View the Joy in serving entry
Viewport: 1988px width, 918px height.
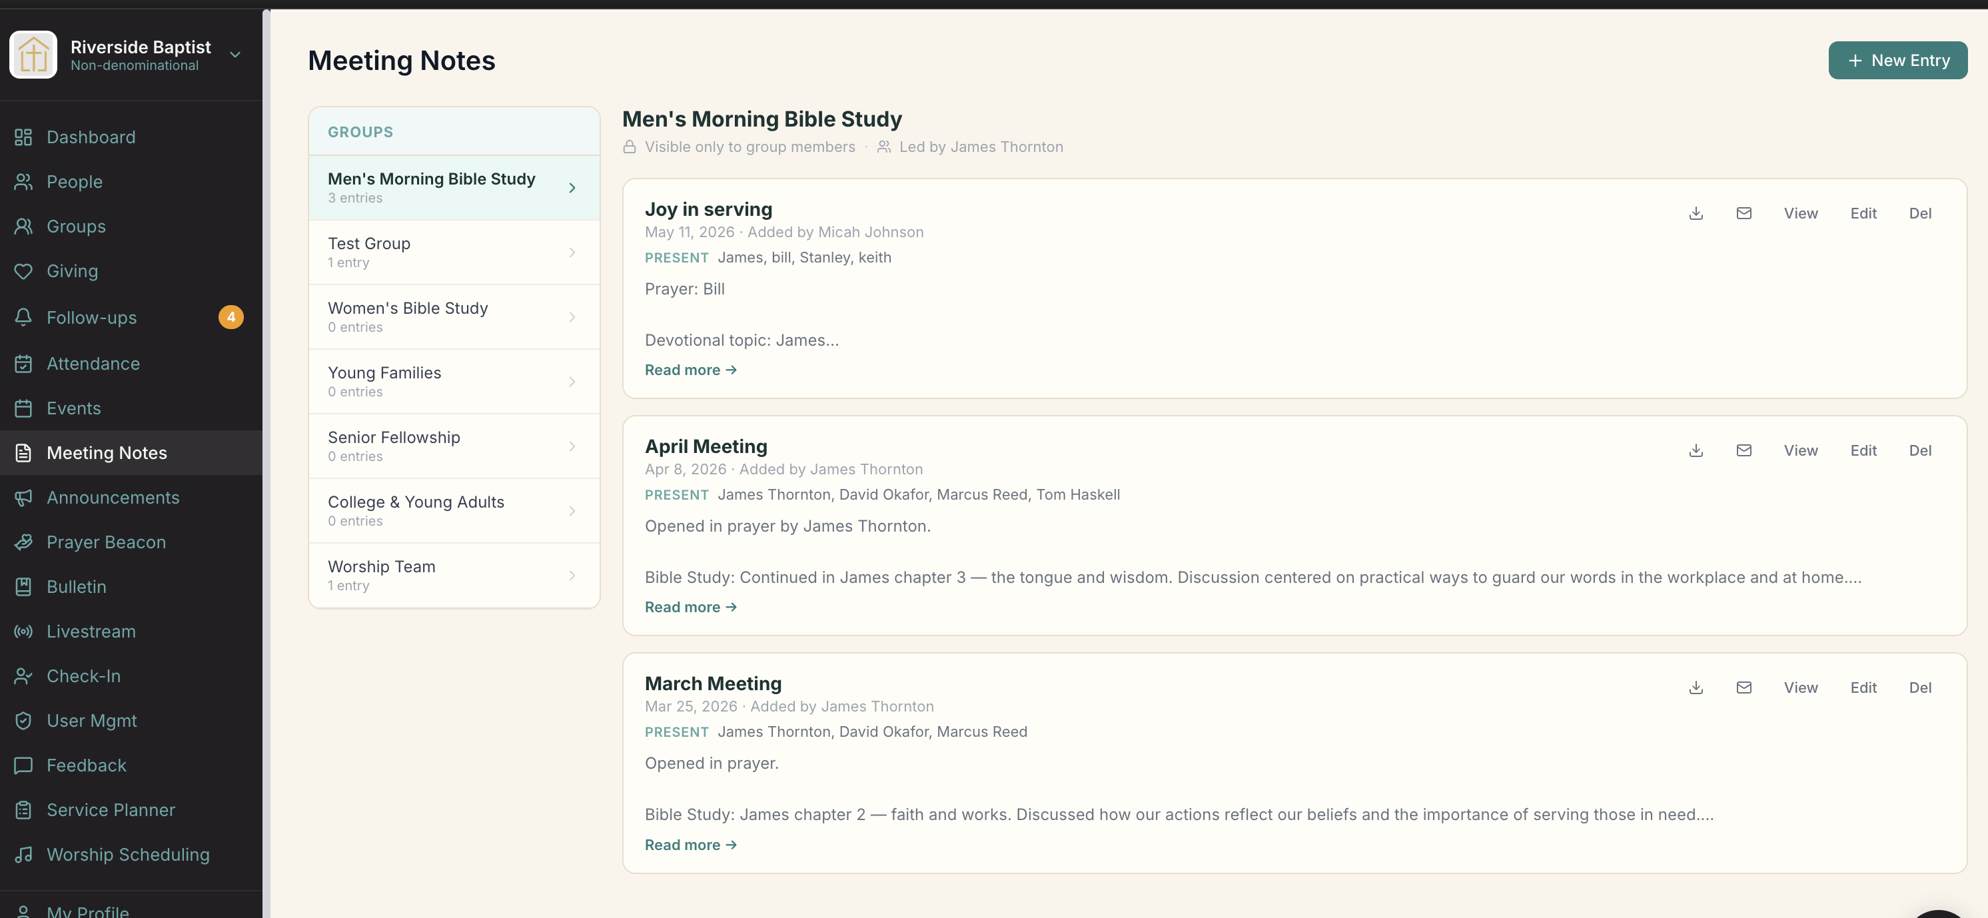click(x=1801, y=214)
